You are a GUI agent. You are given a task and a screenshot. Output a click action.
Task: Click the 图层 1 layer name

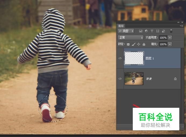150,58
